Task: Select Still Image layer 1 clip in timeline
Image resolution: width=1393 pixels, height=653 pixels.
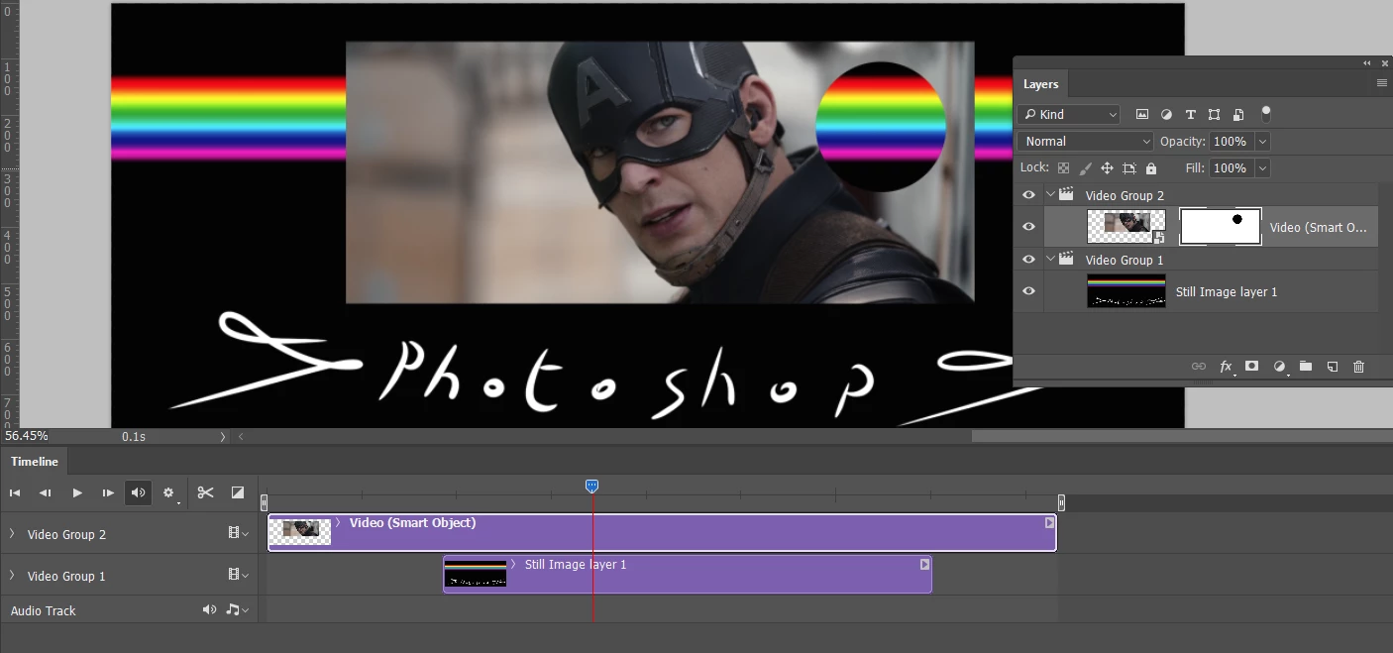Action: [688, 575]
